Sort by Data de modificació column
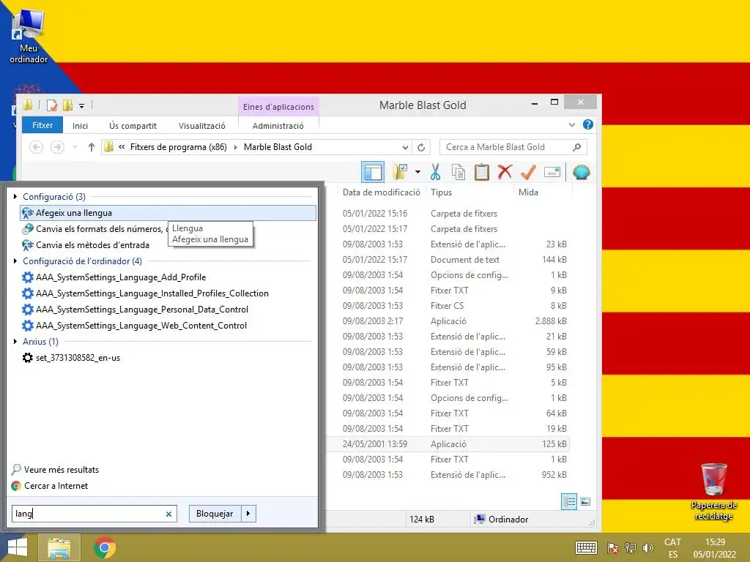 click(x=381, y=192)
